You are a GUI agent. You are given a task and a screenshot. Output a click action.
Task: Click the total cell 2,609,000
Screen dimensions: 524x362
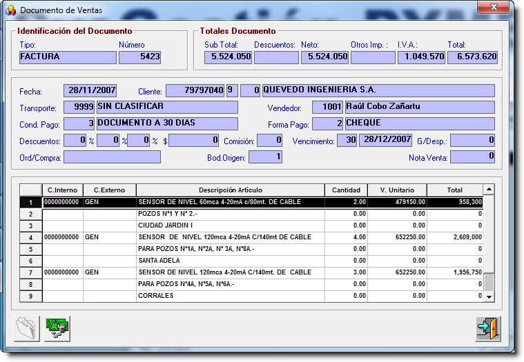pos(455,237)
